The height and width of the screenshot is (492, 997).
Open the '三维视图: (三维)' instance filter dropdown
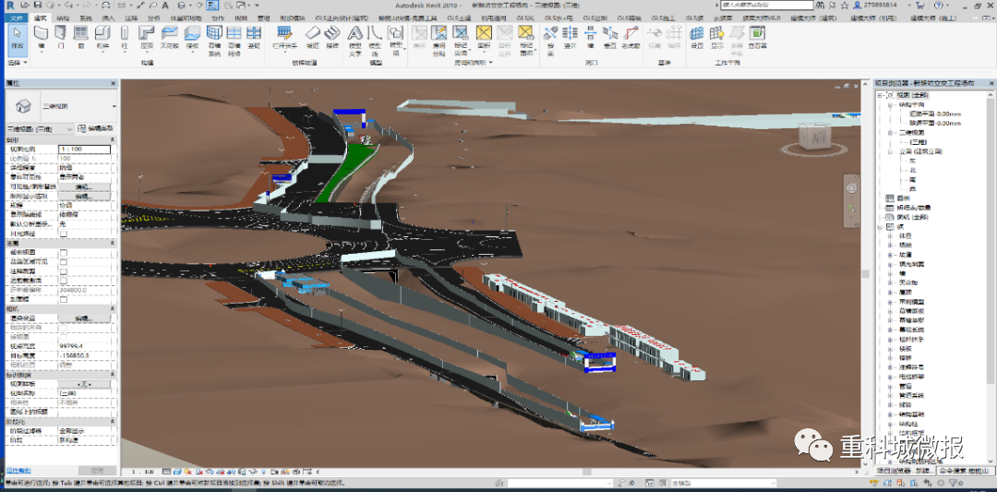[39, 128]
